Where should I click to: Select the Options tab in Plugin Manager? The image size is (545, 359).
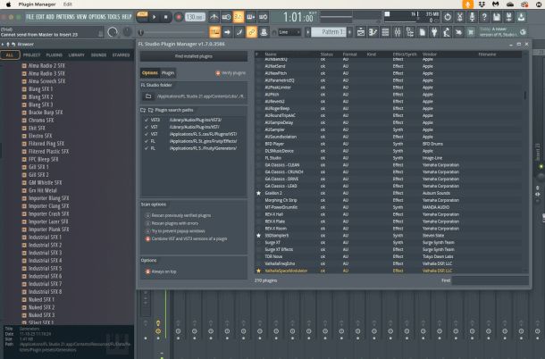tap(150, 73)
